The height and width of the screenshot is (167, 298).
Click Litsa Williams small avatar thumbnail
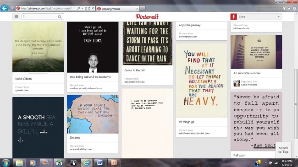coord(237,83)
